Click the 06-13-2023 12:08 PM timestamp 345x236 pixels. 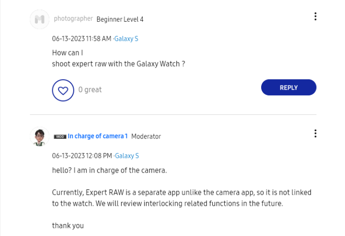click(82, 156)
